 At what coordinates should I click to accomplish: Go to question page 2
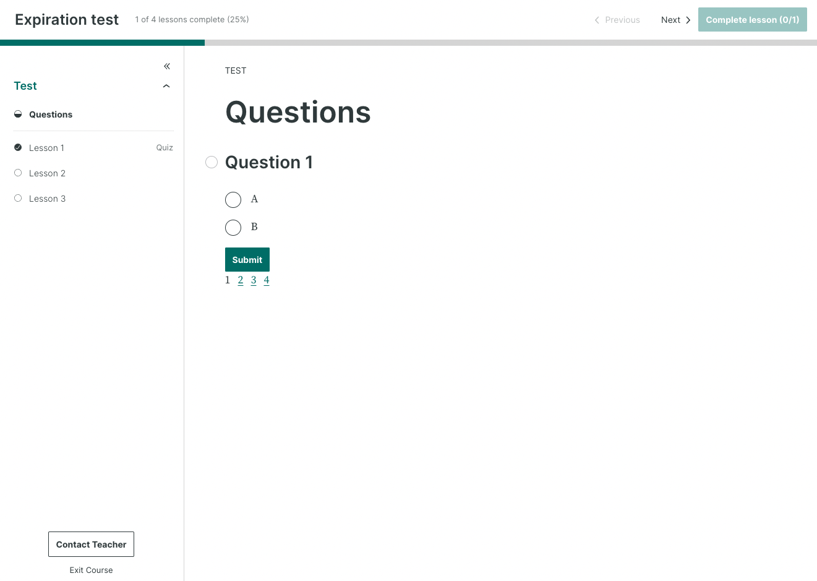click(x=241, y=280)
